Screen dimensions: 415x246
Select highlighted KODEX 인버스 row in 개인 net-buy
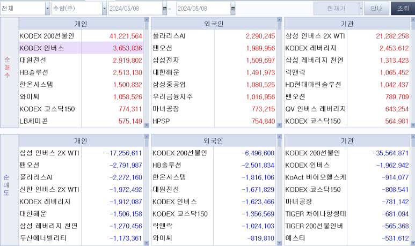[81, 48]
